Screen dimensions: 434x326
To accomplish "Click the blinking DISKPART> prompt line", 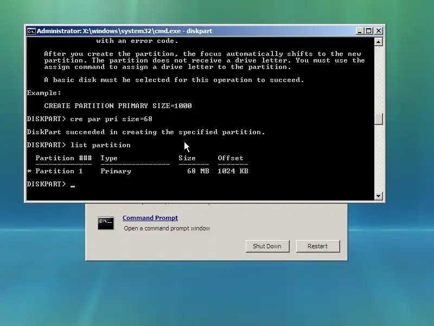I will 51,184.
